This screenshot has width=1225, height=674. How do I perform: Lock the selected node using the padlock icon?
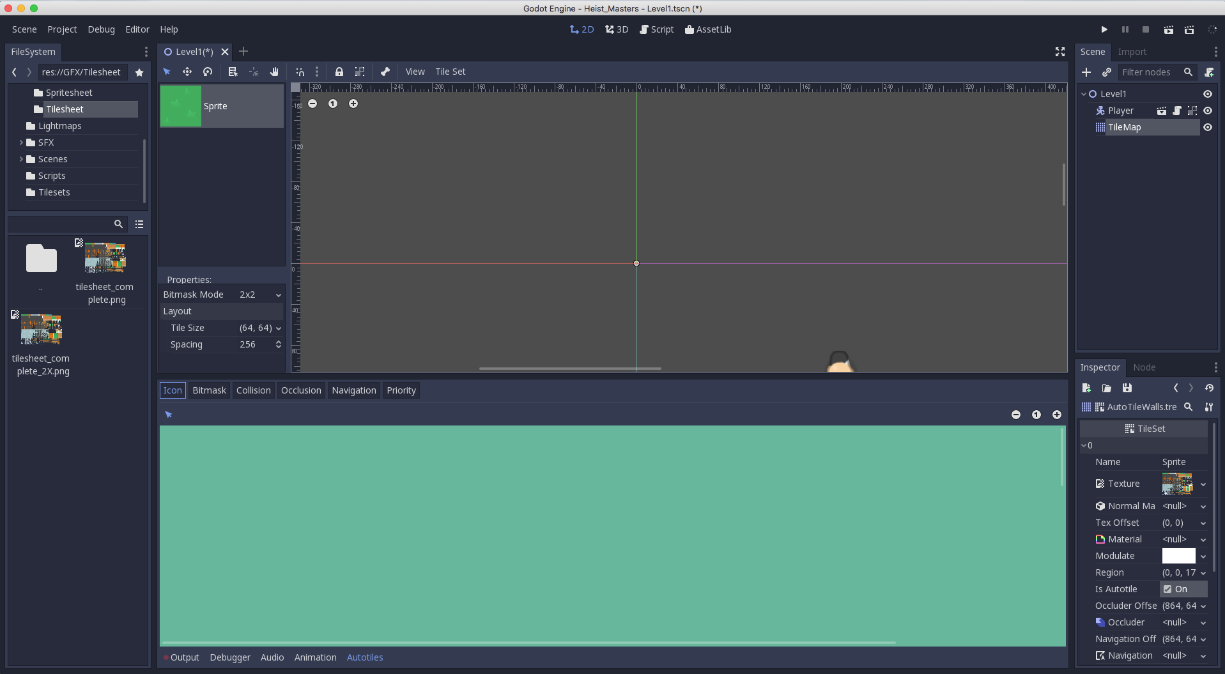tap(339, 72)
